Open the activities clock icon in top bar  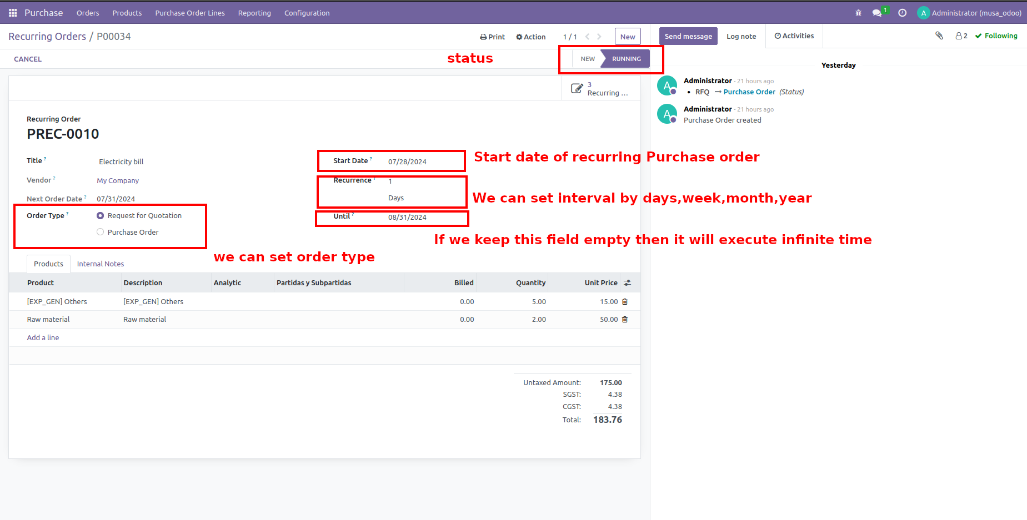902,12
